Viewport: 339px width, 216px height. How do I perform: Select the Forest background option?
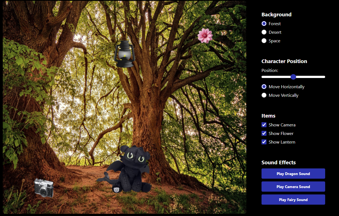click(264, 24)
